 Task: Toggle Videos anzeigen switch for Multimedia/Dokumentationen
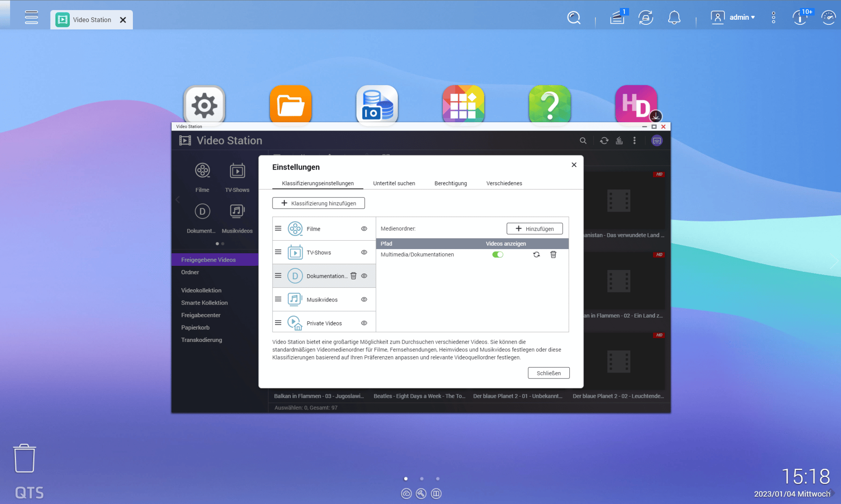click(x=497, y=255)
